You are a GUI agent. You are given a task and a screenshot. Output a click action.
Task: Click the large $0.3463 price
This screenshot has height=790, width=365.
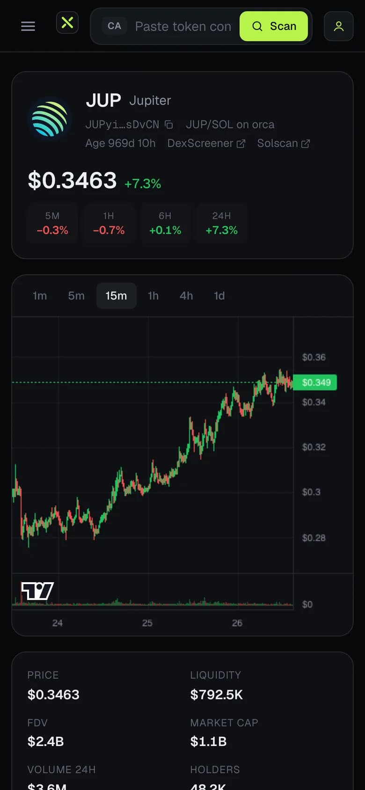point(72,181)
